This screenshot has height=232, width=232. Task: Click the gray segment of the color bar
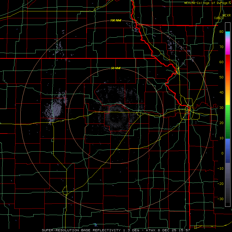[228, 183]
